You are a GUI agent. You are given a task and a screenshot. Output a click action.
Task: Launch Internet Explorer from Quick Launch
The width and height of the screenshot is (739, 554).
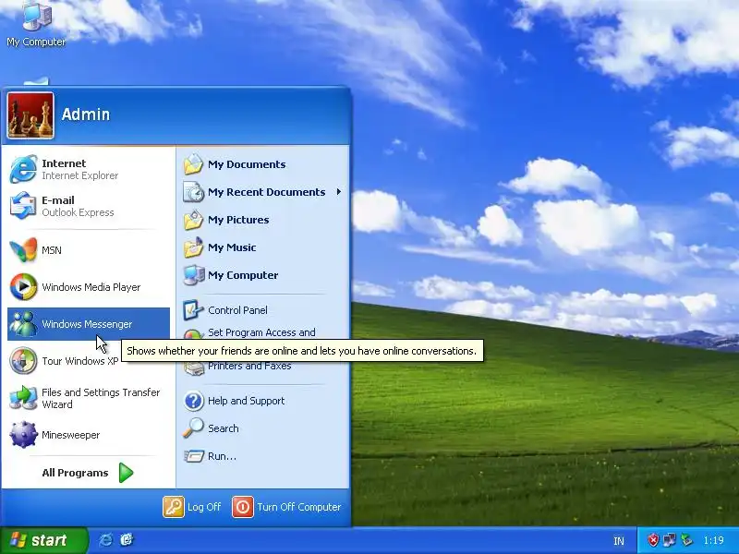[x=105, y=540]
